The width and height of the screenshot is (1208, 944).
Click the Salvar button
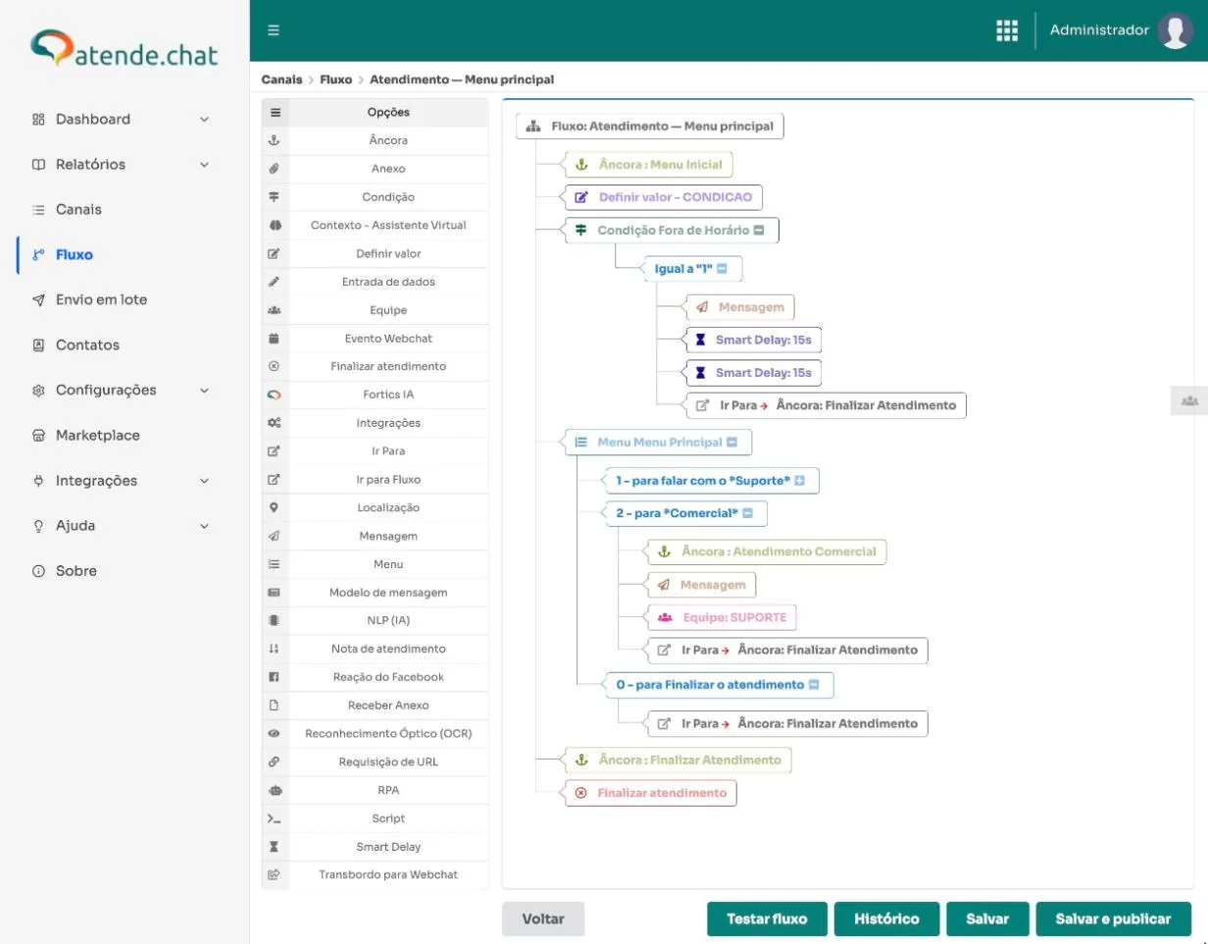click(987, 919)
